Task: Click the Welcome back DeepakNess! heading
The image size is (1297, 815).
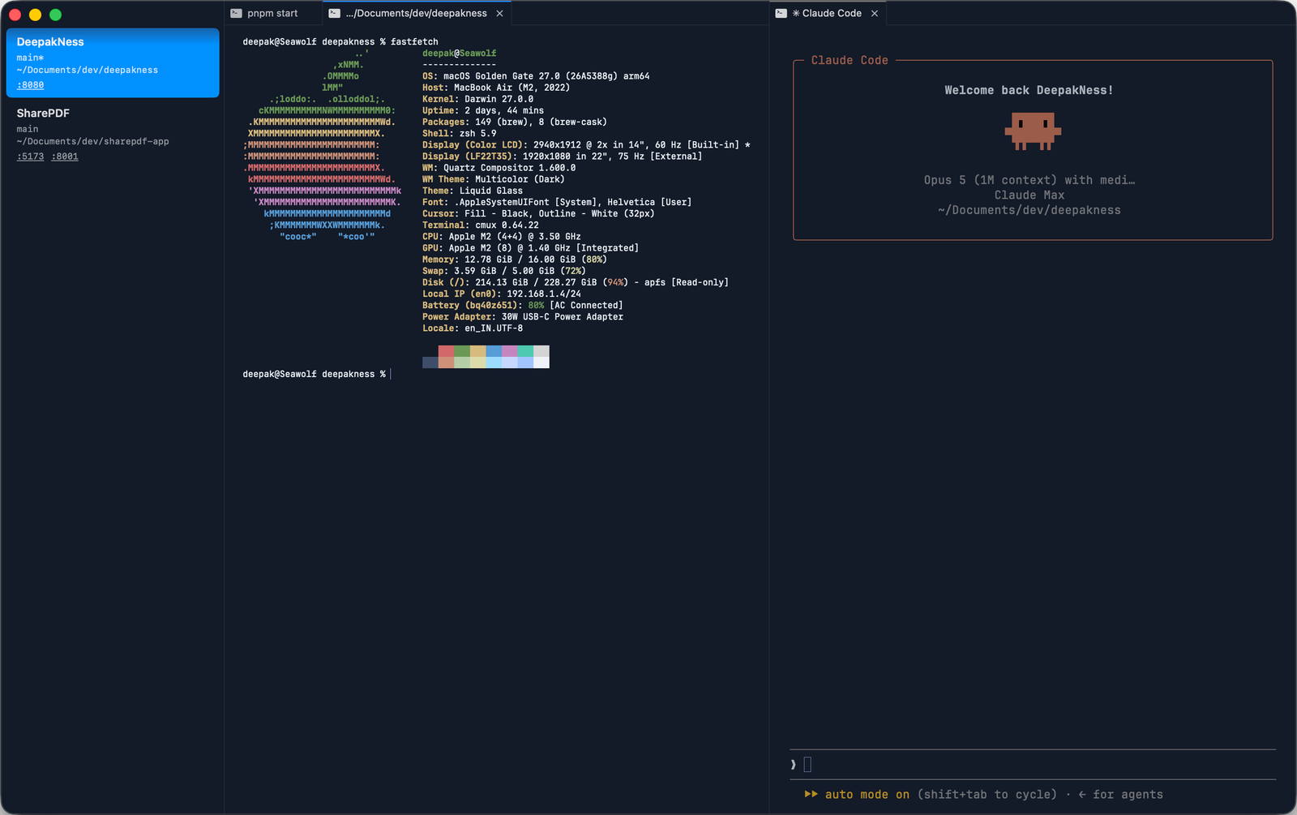Action: pyautogui.click(x=1029, y=90)
